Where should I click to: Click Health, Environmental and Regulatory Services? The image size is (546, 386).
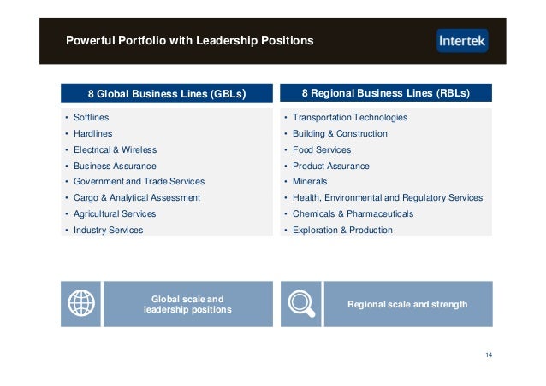[x=388, y=197]
